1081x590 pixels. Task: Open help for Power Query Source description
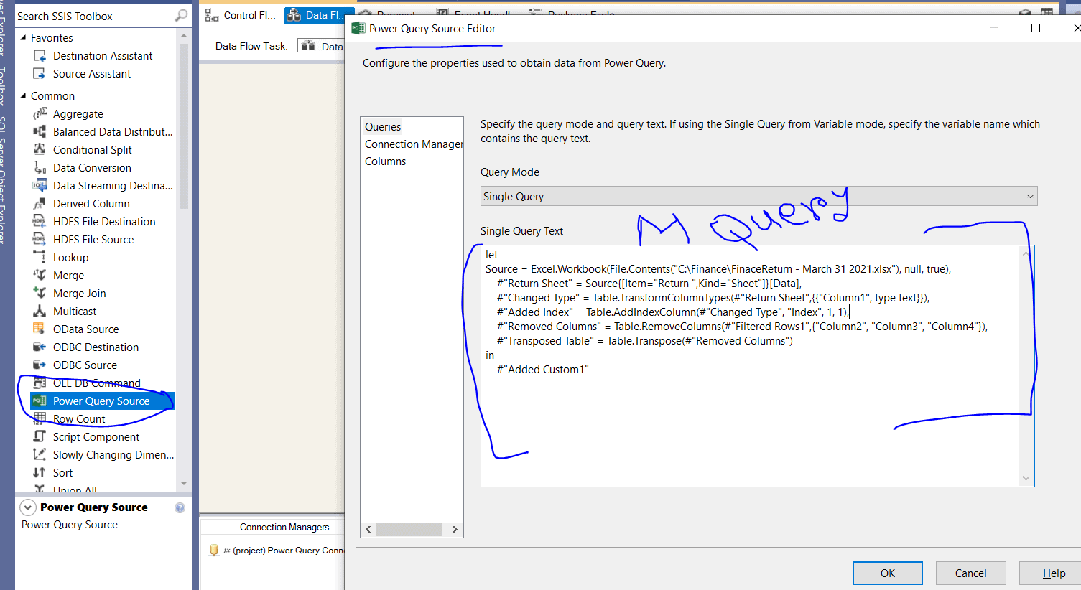tap(180, 507)
